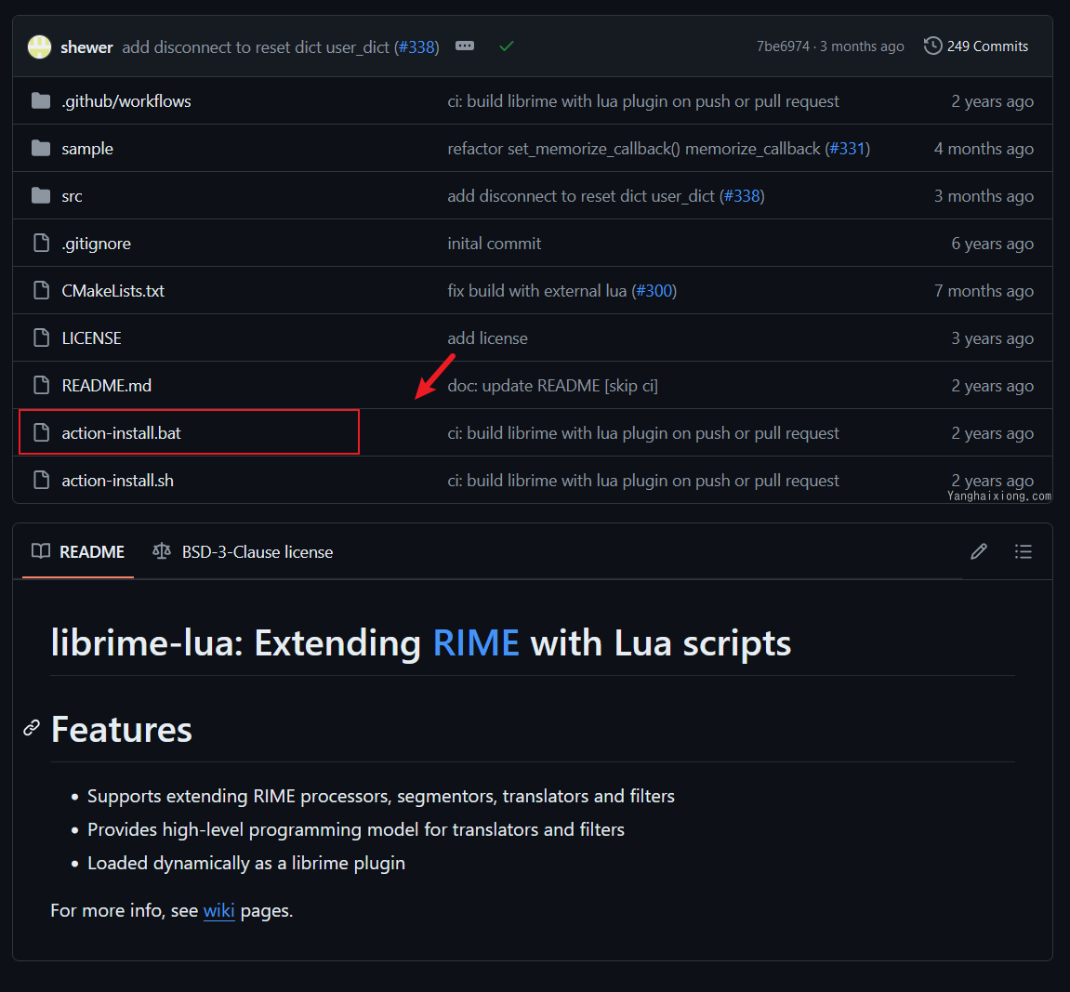Open the RIME link in heading
Viewport: 1070px width, 992px height.
(x=476, y=642)
